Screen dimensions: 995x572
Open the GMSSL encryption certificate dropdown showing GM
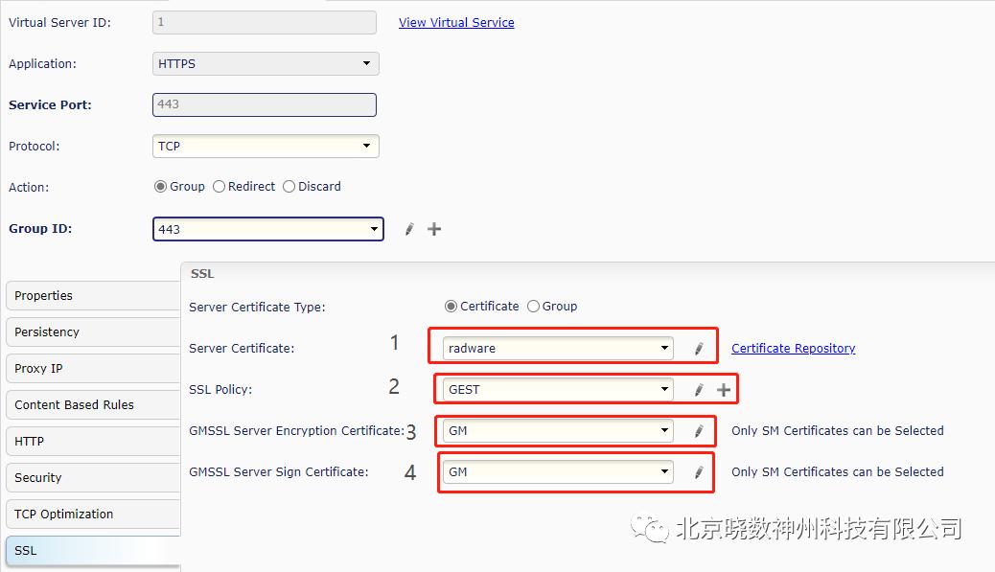pos(664,431)
